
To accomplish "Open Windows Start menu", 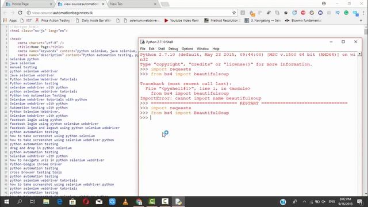I will click(6, 202).
